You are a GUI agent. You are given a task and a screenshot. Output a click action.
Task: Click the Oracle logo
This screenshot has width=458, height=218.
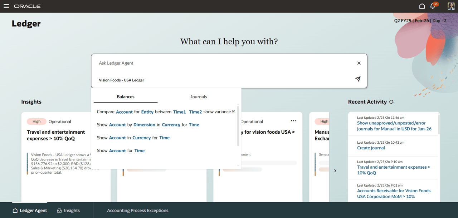click(x=27, y=6)
